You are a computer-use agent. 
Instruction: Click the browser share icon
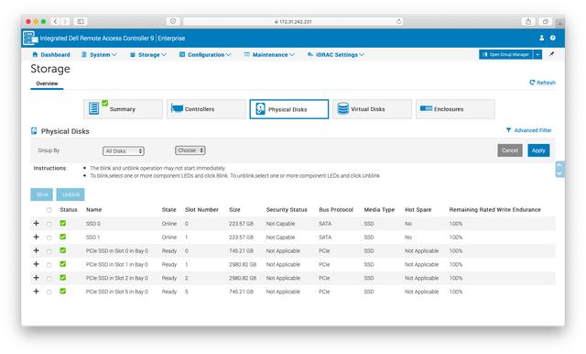(x=528, y=21)
